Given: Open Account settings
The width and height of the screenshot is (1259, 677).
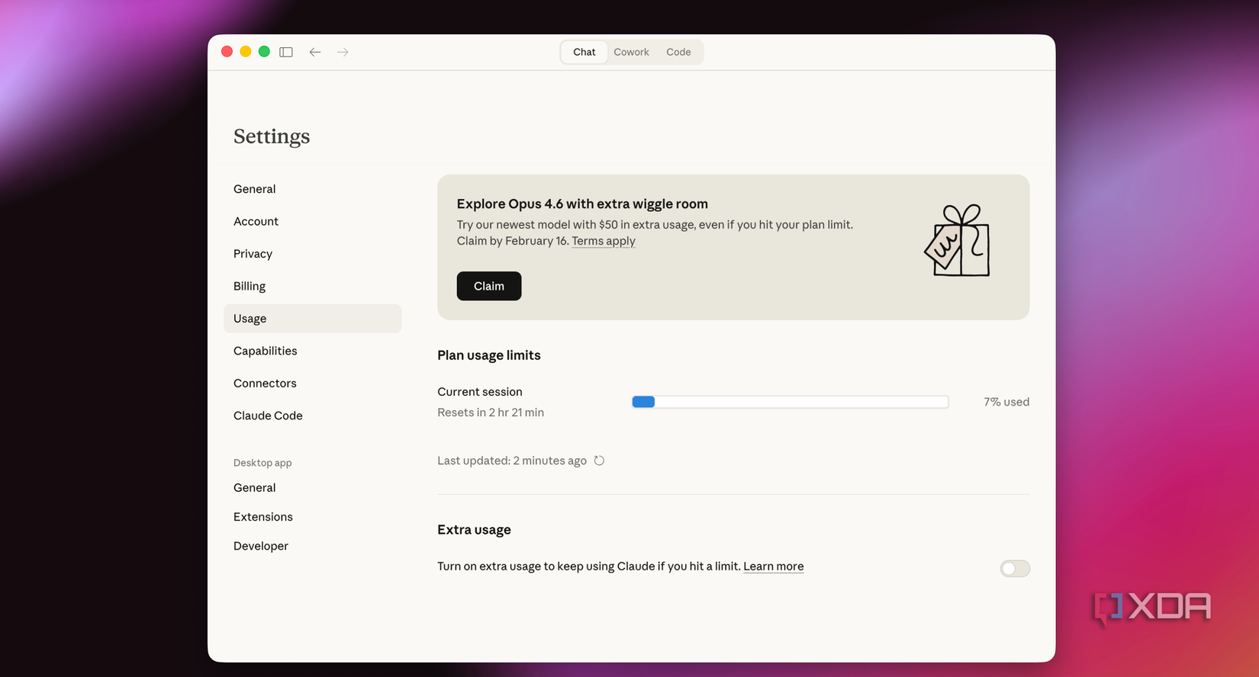Looking at the screenshot, I should point(313,221).
